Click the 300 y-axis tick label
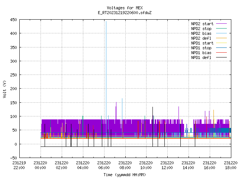This screenshot has height=178, width=238. click(x=13, y=61)
